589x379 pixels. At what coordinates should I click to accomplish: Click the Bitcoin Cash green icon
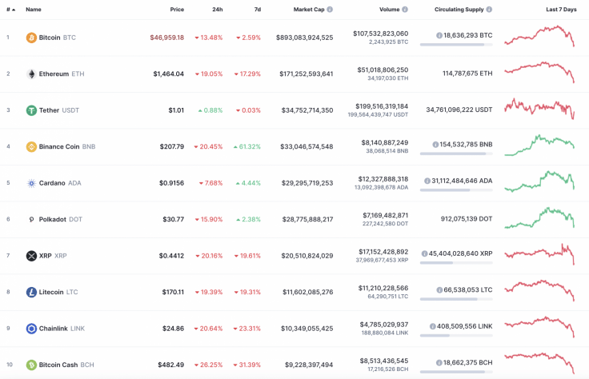31,365
